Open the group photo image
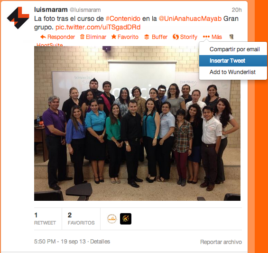The width and height of the screenshot is (268, 253). click(137, 123)
